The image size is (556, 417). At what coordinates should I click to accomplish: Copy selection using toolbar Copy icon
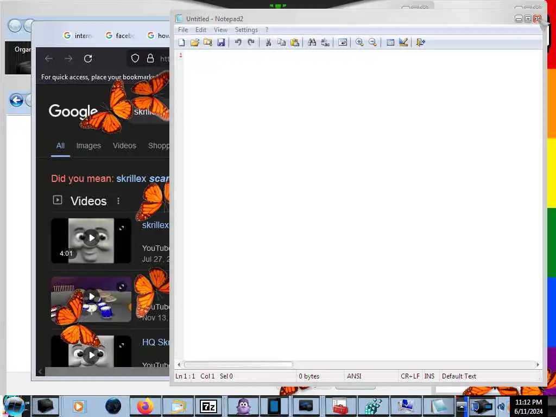(282, 42)
